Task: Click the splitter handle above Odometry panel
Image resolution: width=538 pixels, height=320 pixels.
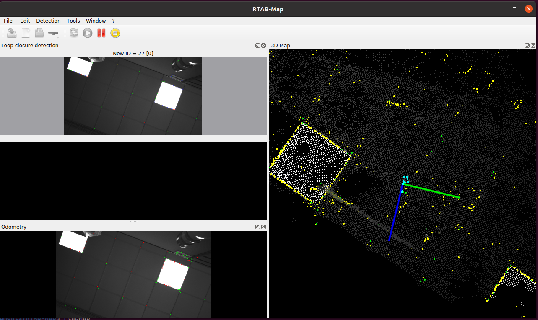Action: 133,221
